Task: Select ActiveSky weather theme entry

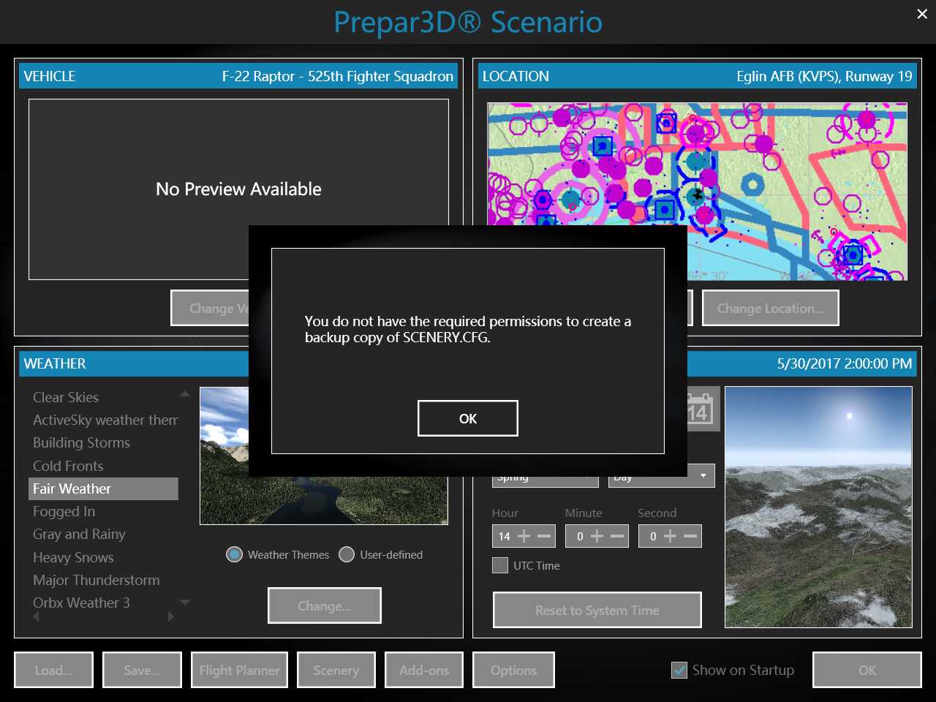Action: point(105,420)
